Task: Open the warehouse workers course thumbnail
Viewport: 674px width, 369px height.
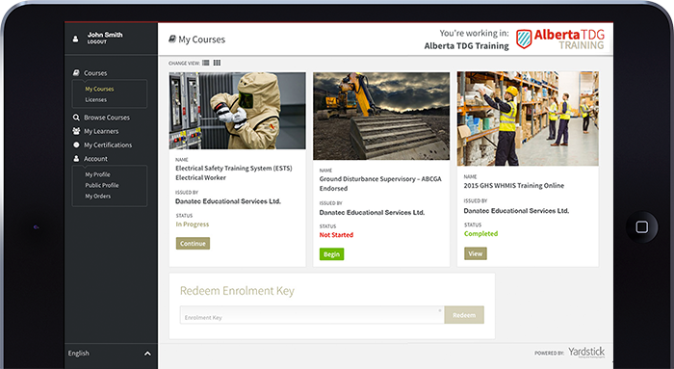Action: [x=528, y=119]
